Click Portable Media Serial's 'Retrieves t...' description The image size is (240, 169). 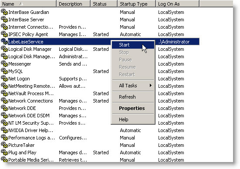pyautogui.click(x=73, y=160)
